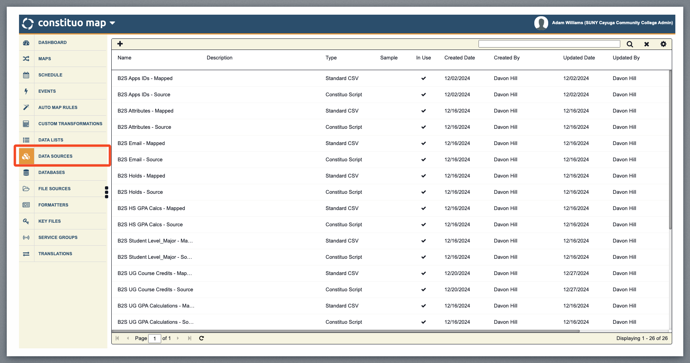Click the B2S Attributes - Source entry
Viewport: 690px width, 363px height.
click(x=144, y=127)
